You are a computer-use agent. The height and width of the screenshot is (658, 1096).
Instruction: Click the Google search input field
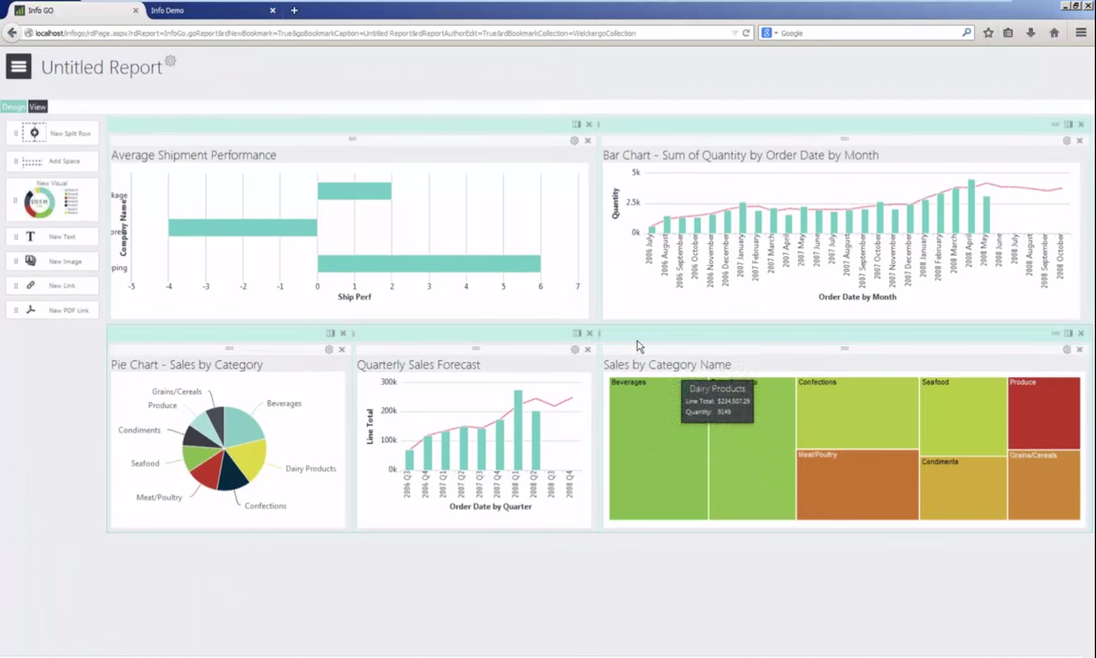click(x=868, y=33)
